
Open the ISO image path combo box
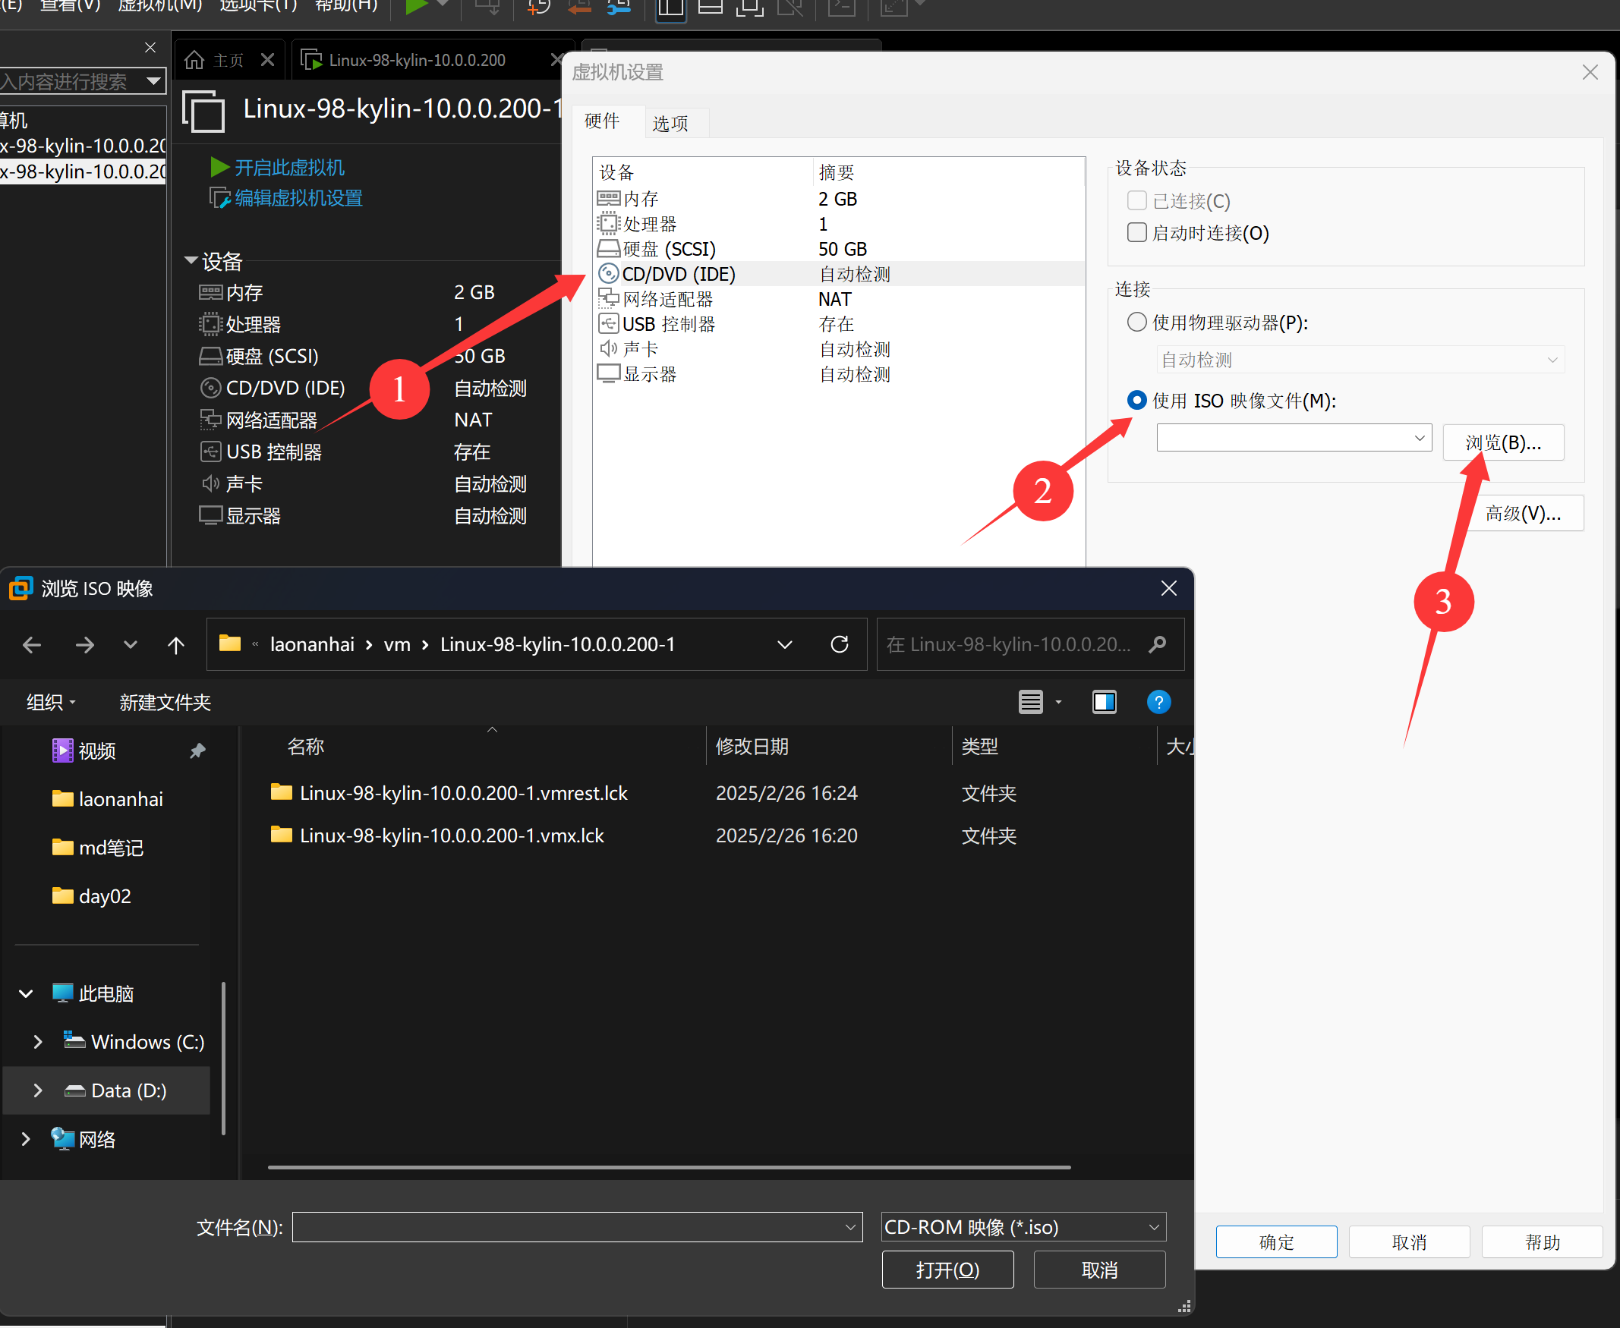[1294, 439]
